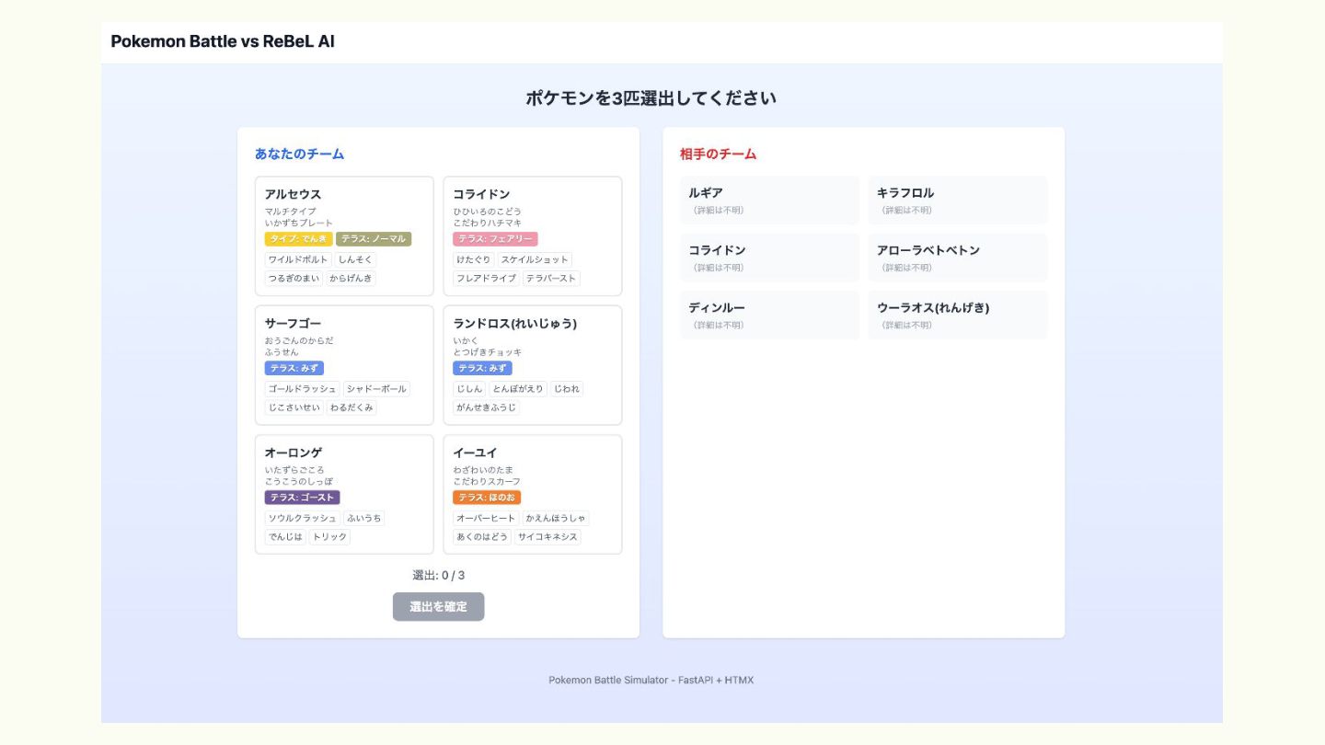Click the とんぼがえり move tag
1325x745 pixels.
click(x=518, y=389)
